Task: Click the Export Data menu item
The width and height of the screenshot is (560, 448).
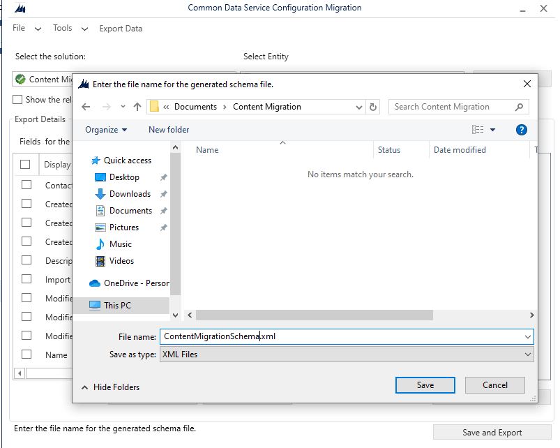Action: coord(121,29)
